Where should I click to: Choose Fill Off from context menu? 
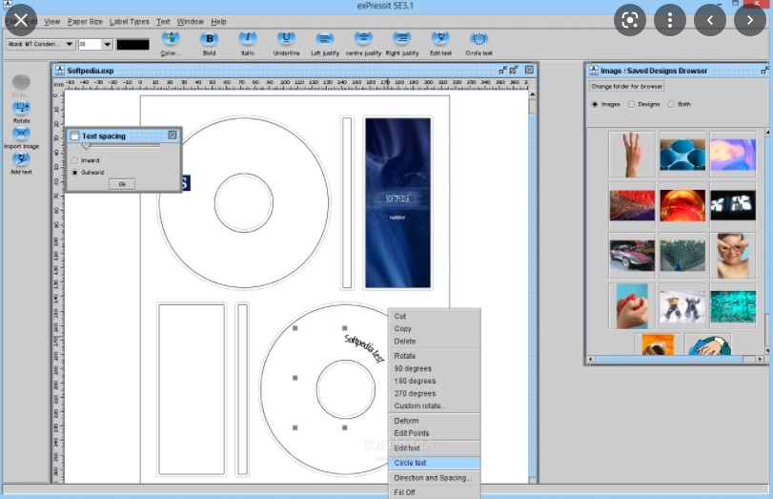[435, 492]
